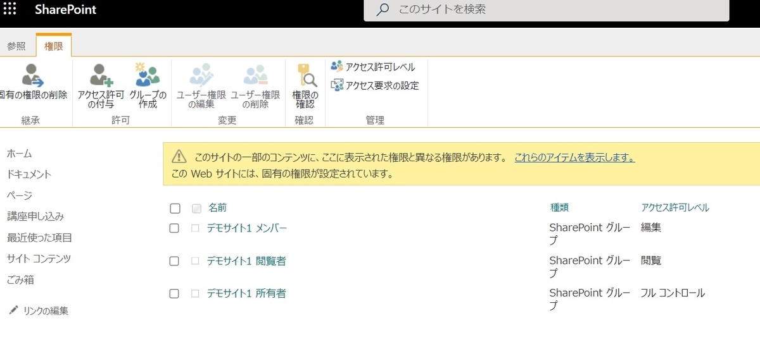The height and width of the screenshot is (356, 760).
Task: Open ごみ箱 in the left navigation
Action: pos(20,279)
